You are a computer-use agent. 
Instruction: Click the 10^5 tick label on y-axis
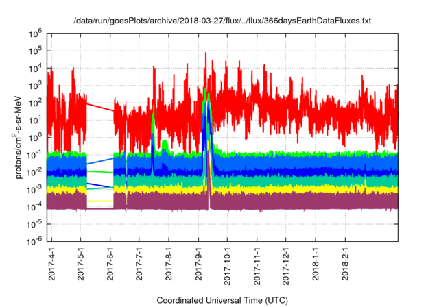(35, 51)
